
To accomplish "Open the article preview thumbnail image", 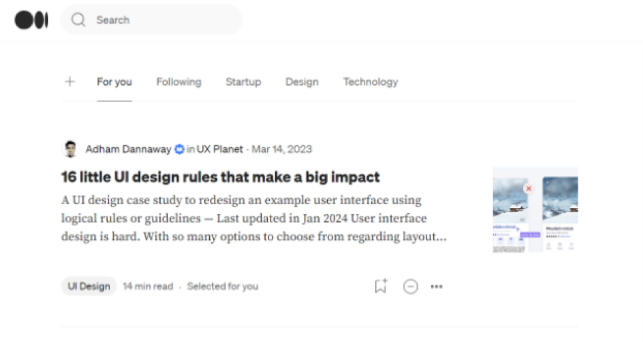I will 535,209.
